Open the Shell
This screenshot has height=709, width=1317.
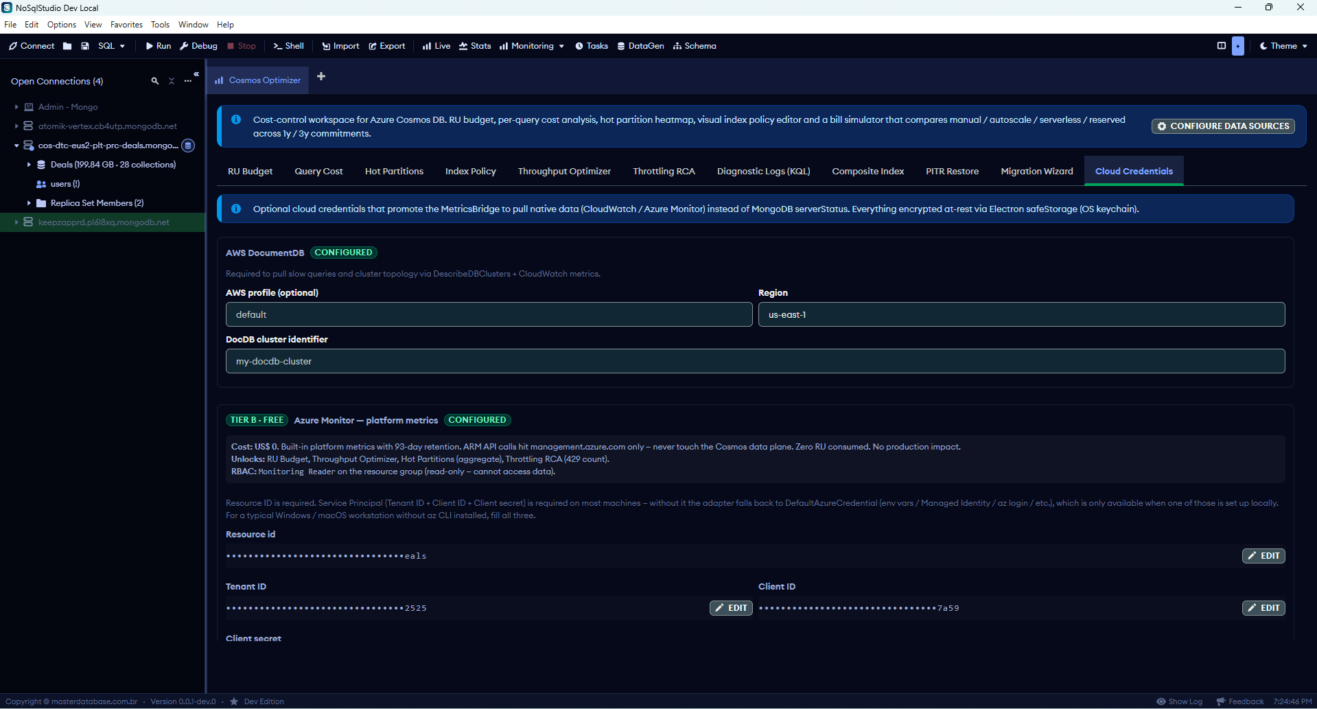(x=289, y=46)
